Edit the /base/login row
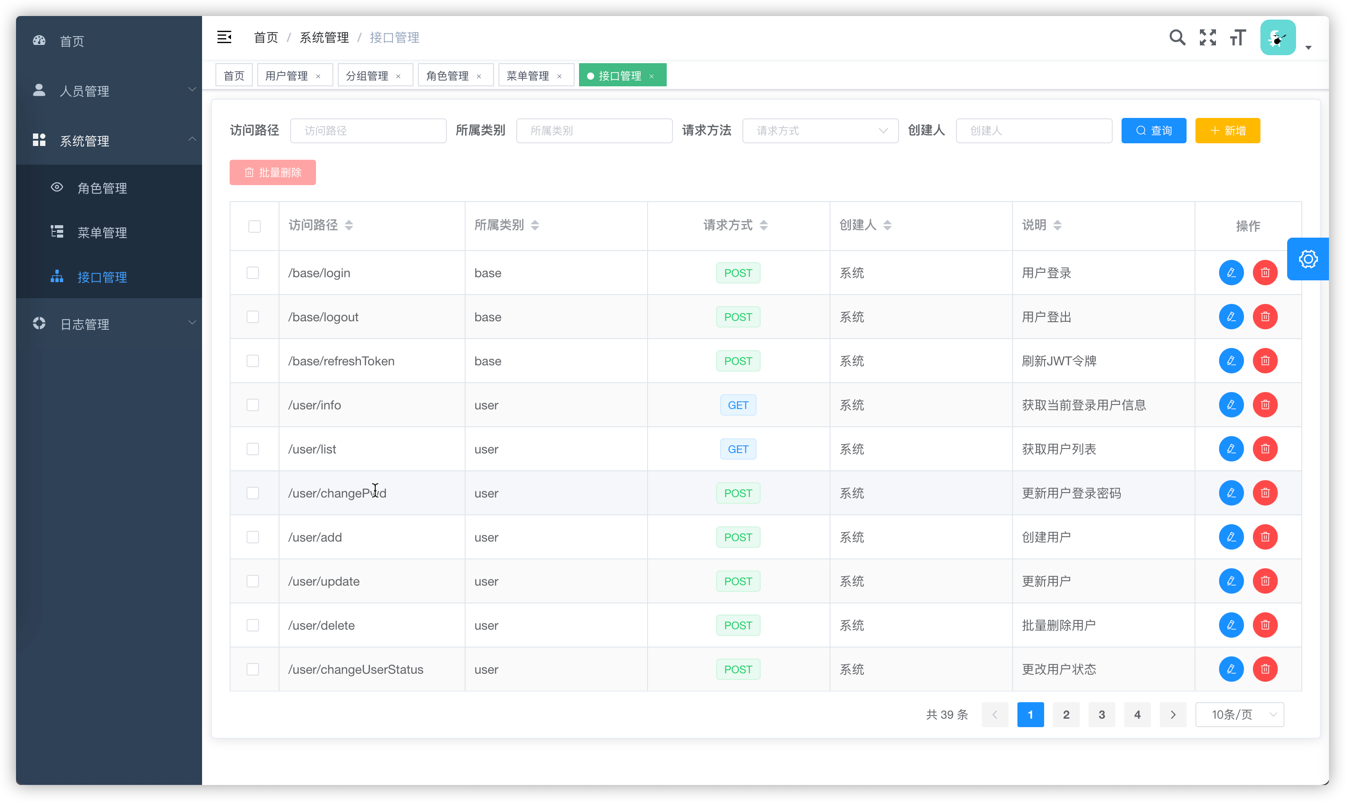This screenshot has height=801, width=1345. 1231,273
